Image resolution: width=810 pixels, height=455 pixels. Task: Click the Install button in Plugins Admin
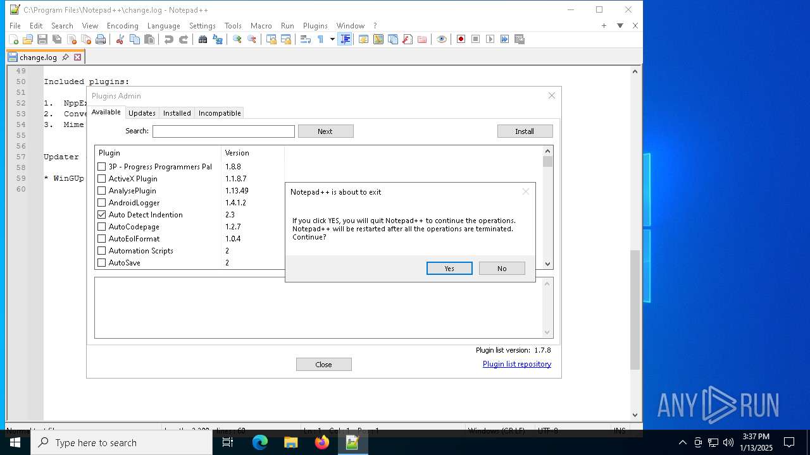point(525,131)
